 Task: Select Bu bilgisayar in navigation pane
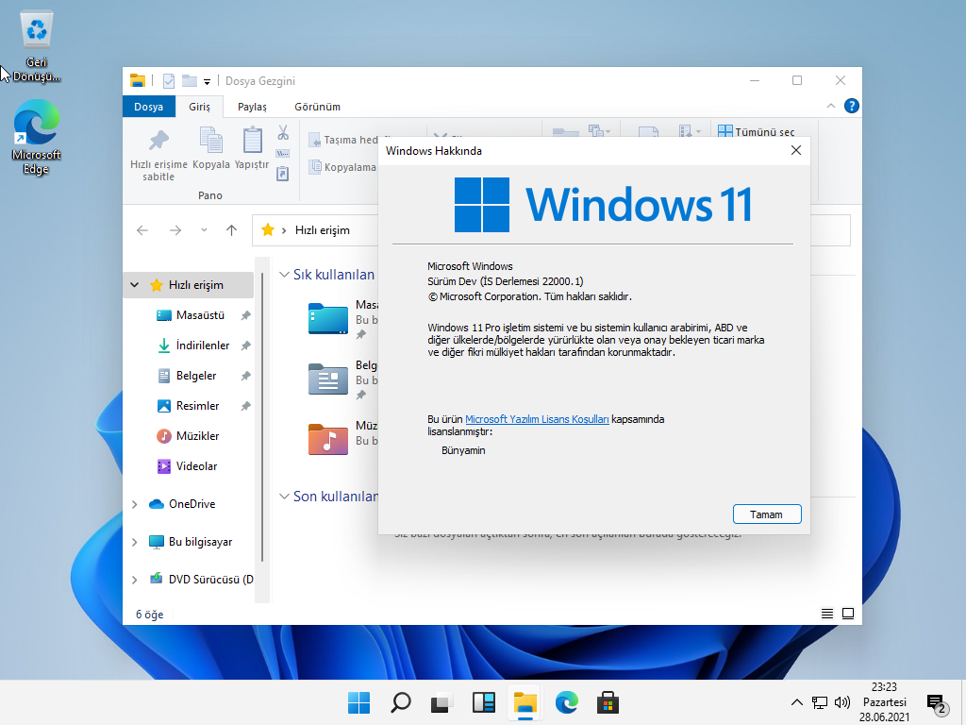[x=200, y=542]
